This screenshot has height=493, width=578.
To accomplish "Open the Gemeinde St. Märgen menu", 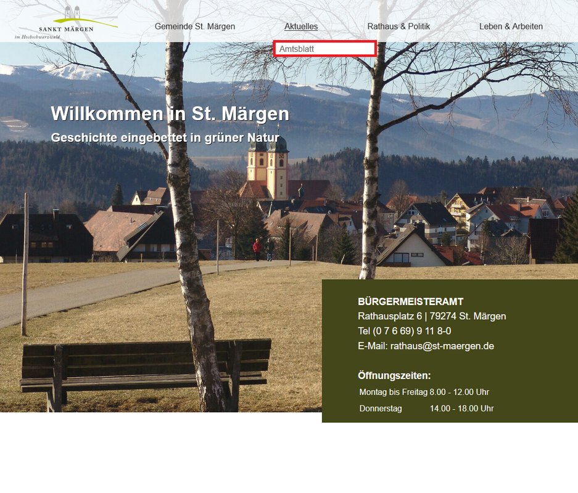I will click(195, 26).
